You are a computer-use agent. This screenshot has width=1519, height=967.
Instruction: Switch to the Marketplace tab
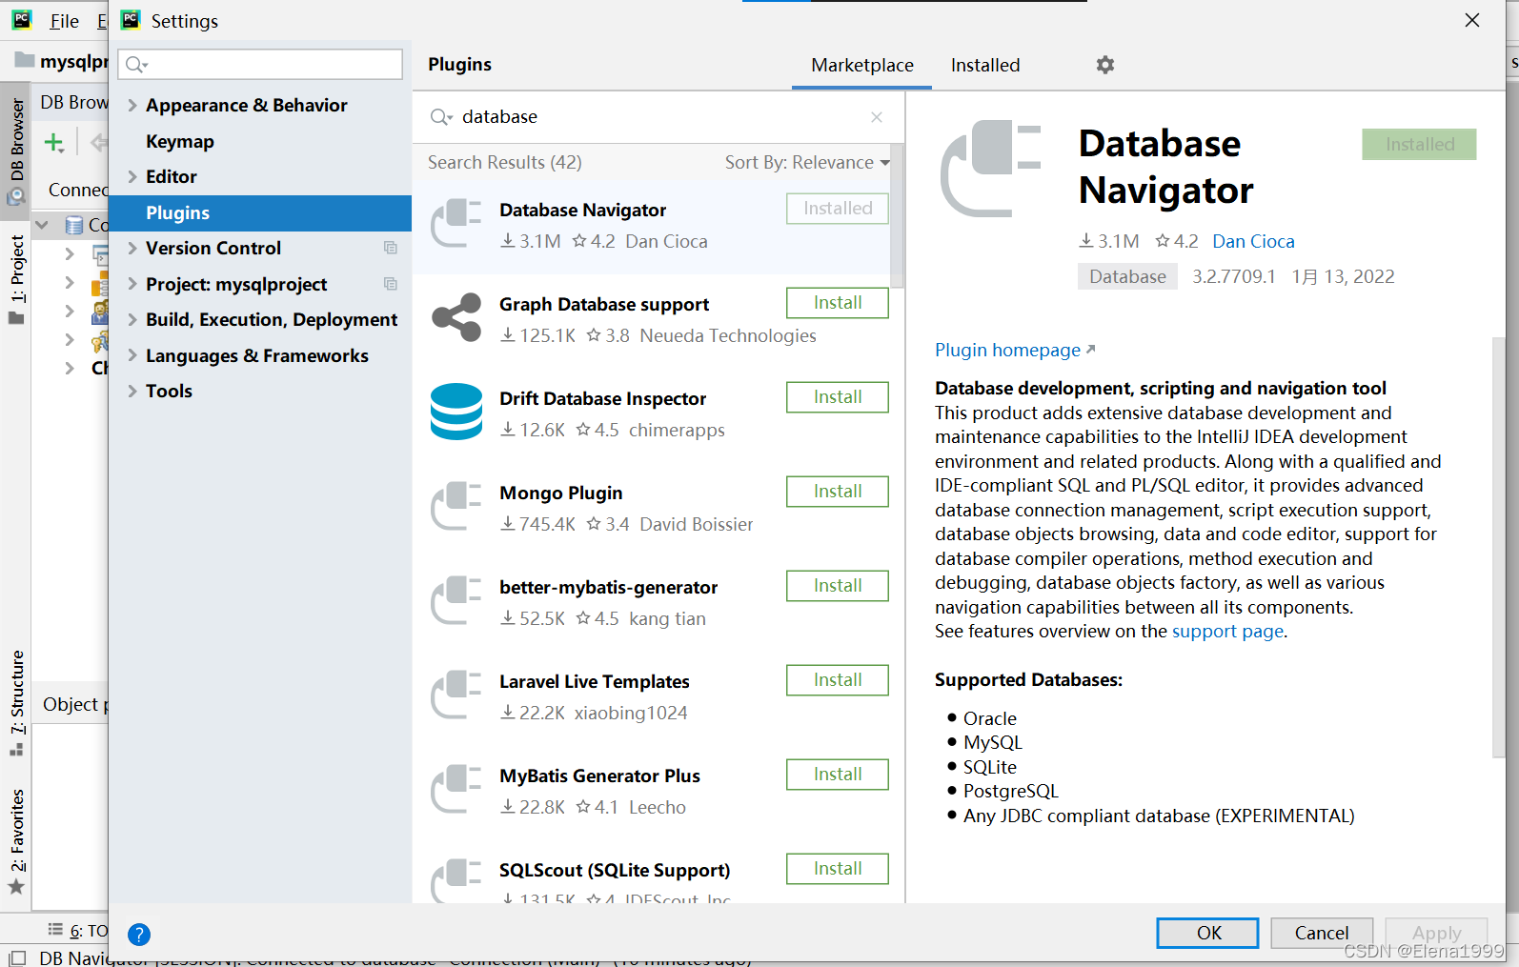tap(862, 65)
